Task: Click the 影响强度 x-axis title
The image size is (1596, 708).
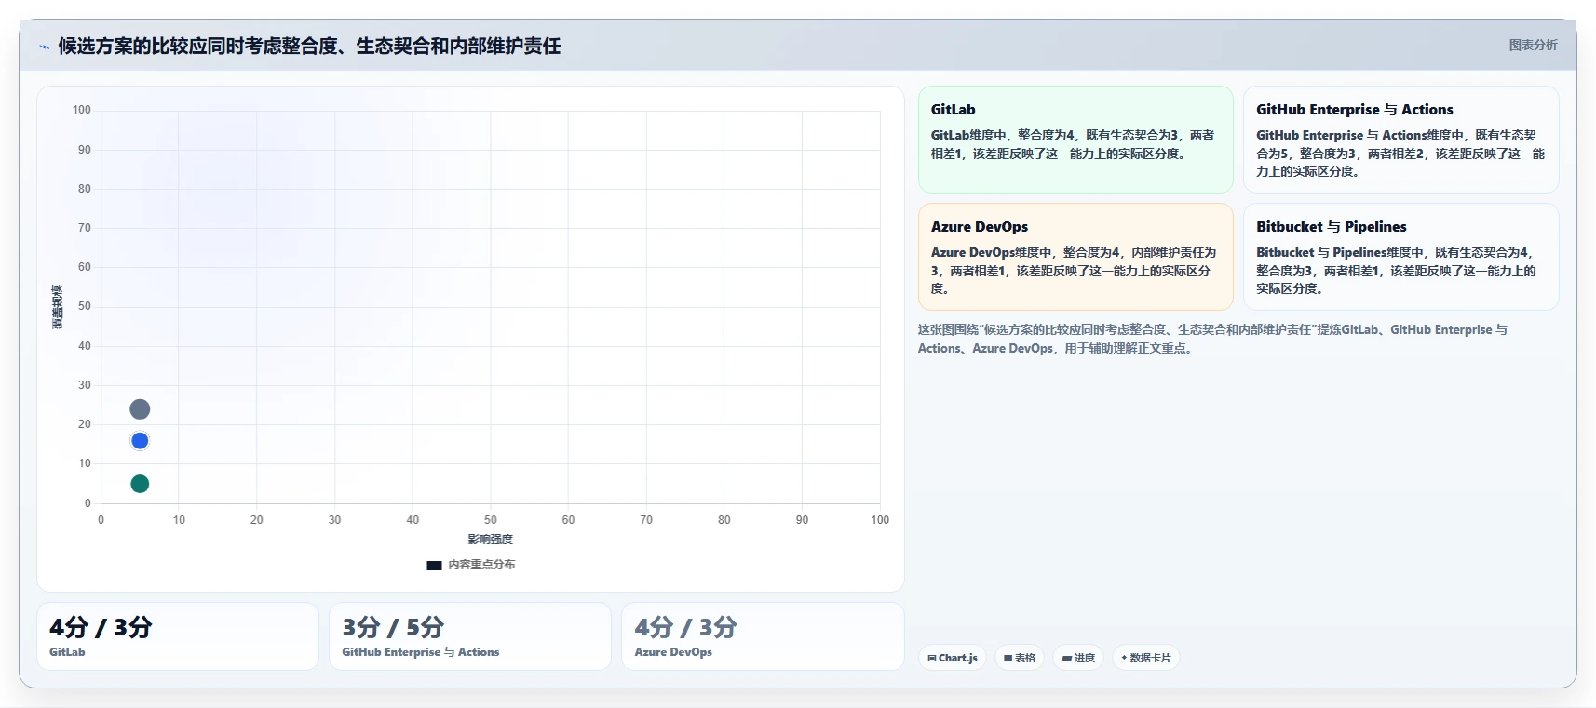Action: 491,540
